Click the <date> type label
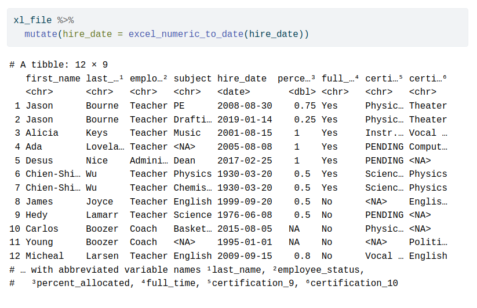Screen dimensions: 477x308 (x=234, y=92)
